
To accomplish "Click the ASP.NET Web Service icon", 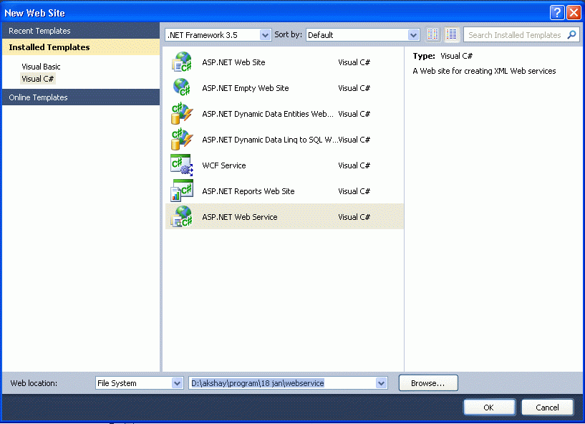I will 182,216.
